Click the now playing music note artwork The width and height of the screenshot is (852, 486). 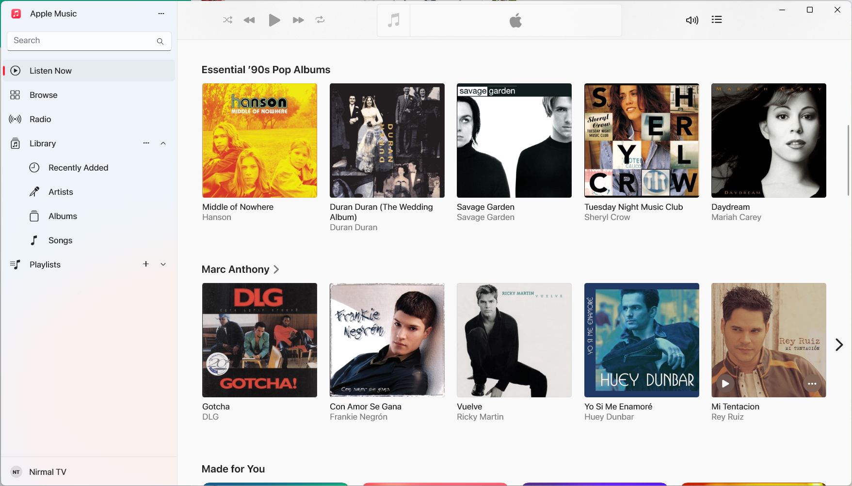click(x=394, y=20)
